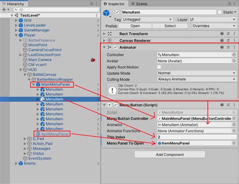This screenshot has height=184, width=239.
Task: Open the Static options dropdown arrow
Action: 235,12
